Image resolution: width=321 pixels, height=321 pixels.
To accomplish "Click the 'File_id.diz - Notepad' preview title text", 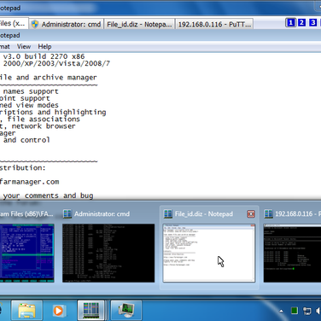I will (204, 214).
